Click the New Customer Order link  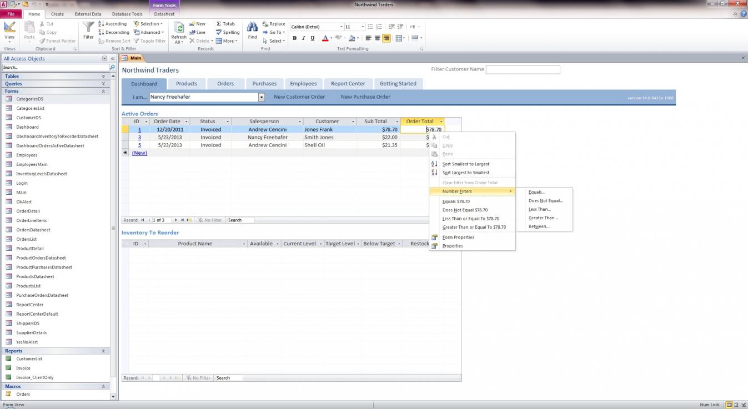(x=299, y=97)
